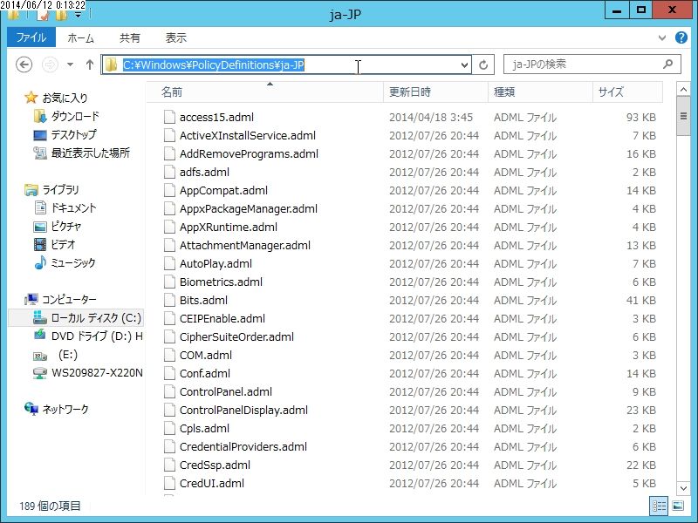
Task: Select the (E:) drive
Action: (68, 355)
